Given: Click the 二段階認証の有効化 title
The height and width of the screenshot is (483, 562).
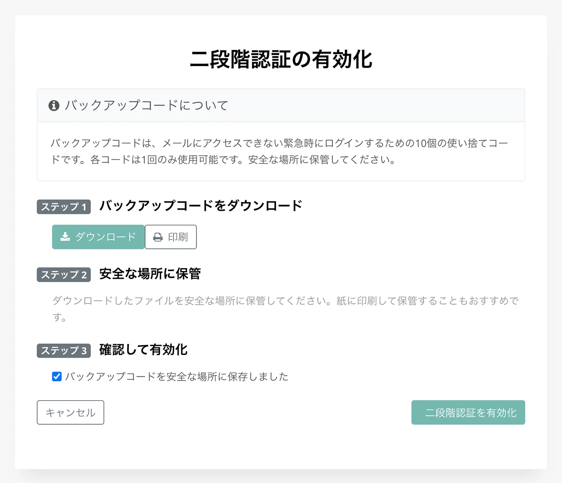Looking at the screenshot, I should coord(282,59).
